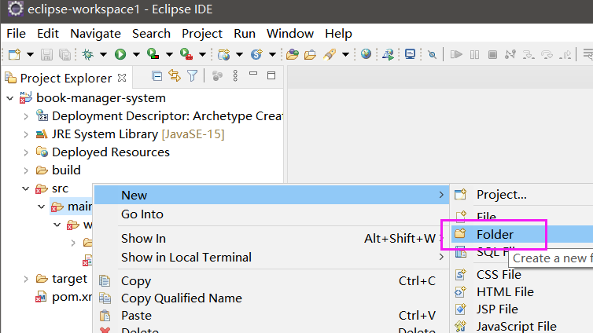Click the Open Type folder icon

pyautogui.click(x=292, y=55)
